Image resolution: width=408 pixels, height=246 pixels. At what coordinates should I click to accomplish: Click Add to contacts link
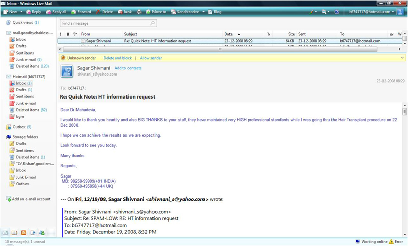pyautogui.click(x=128, y=68)
